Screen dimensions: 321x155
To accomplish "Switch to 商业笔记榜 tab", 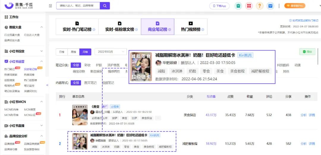I will pos(158,27).
